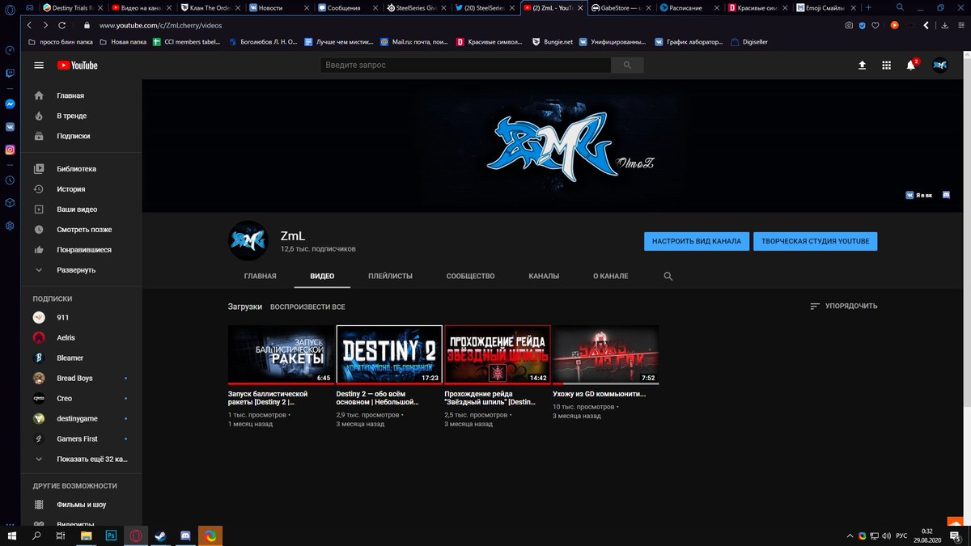Open Загрузки uploads filter dropdown

[245, 307]
